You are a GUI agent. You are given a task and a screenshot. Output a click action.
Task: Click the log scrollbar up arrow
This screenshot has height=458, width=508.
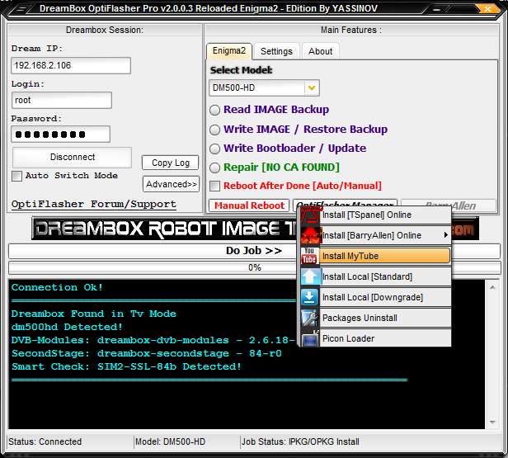click(x=492, y=287)
